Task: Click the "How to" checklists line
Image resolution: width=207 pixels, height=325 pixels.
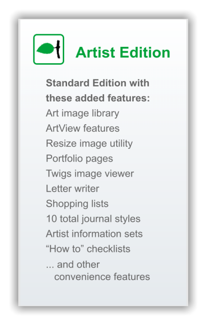Action: point(88,249)
